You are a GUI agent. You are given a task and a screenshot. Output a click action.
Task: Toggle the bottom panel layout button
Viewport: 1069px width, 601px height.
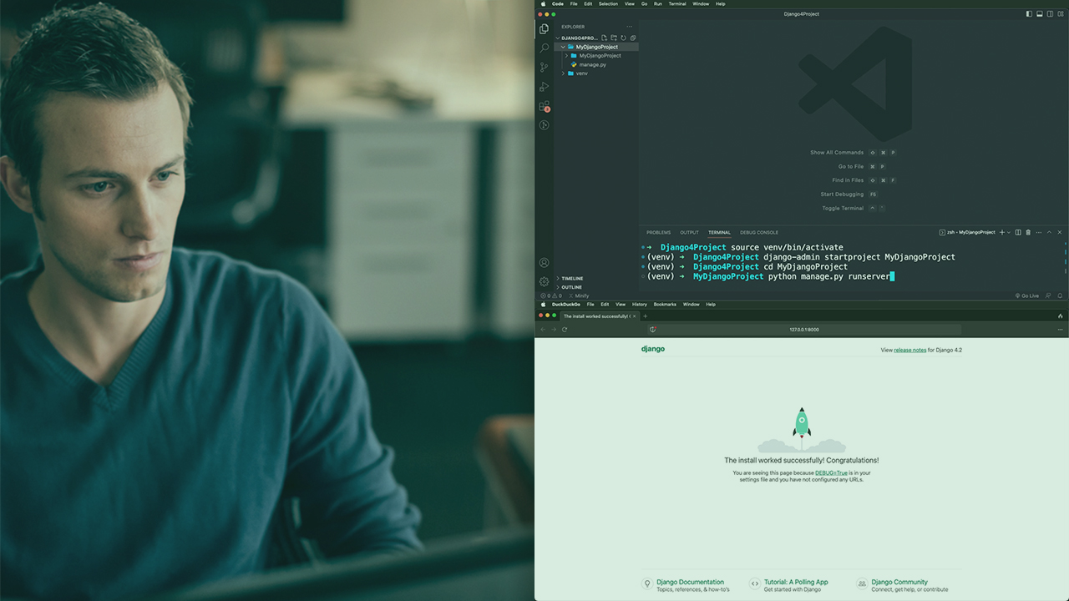point(1040,13)
